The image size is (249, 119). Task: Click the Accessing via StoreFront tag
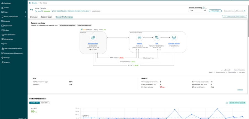pos(67,25)
